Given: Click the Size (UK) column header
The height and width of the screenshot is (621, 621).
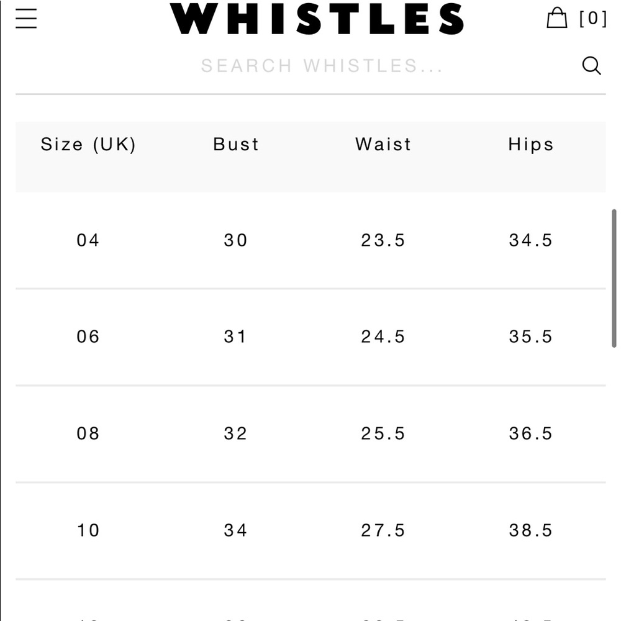Looking at the screenshot, I should click(88, 145).
